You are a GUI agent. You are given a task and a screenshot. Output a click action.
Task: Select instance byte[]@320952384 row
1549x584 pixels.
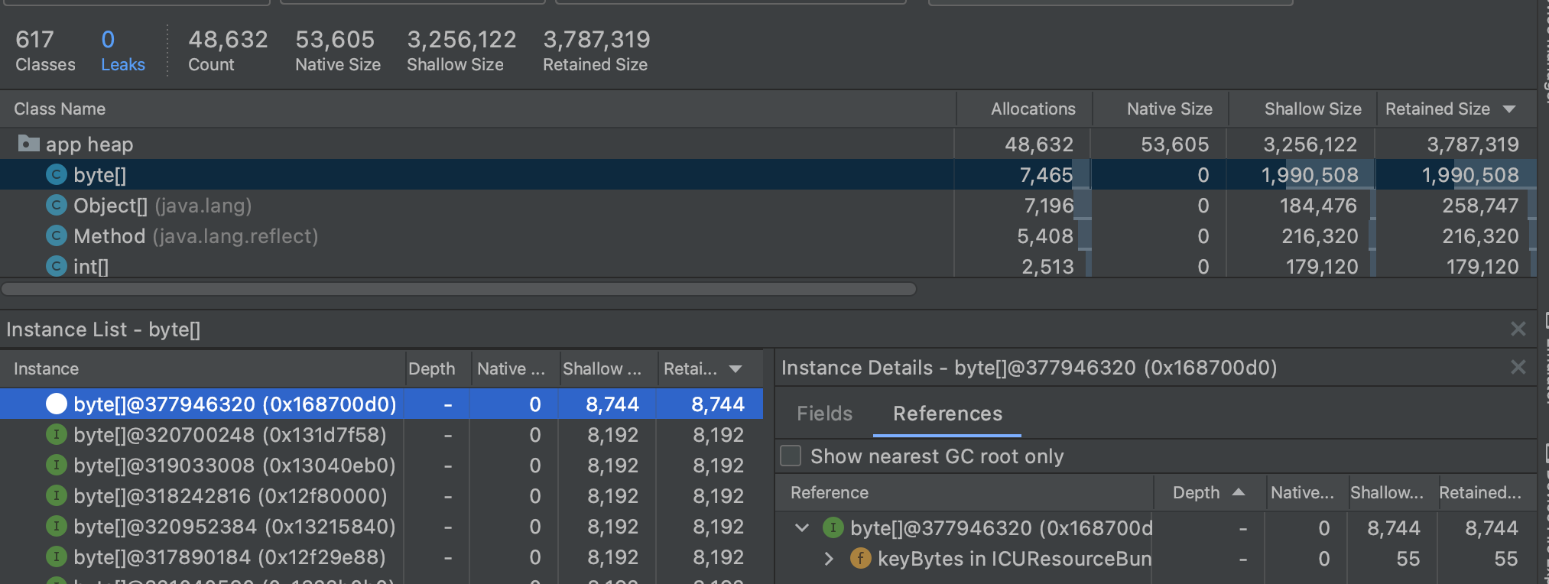pos(234,527)
